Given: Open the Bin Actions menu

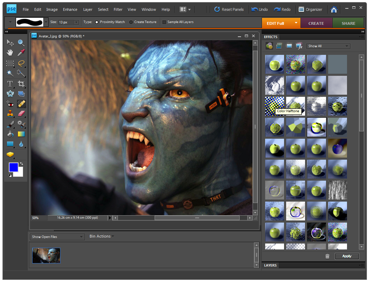Looking at the screenshot, I should coord(102,236).
